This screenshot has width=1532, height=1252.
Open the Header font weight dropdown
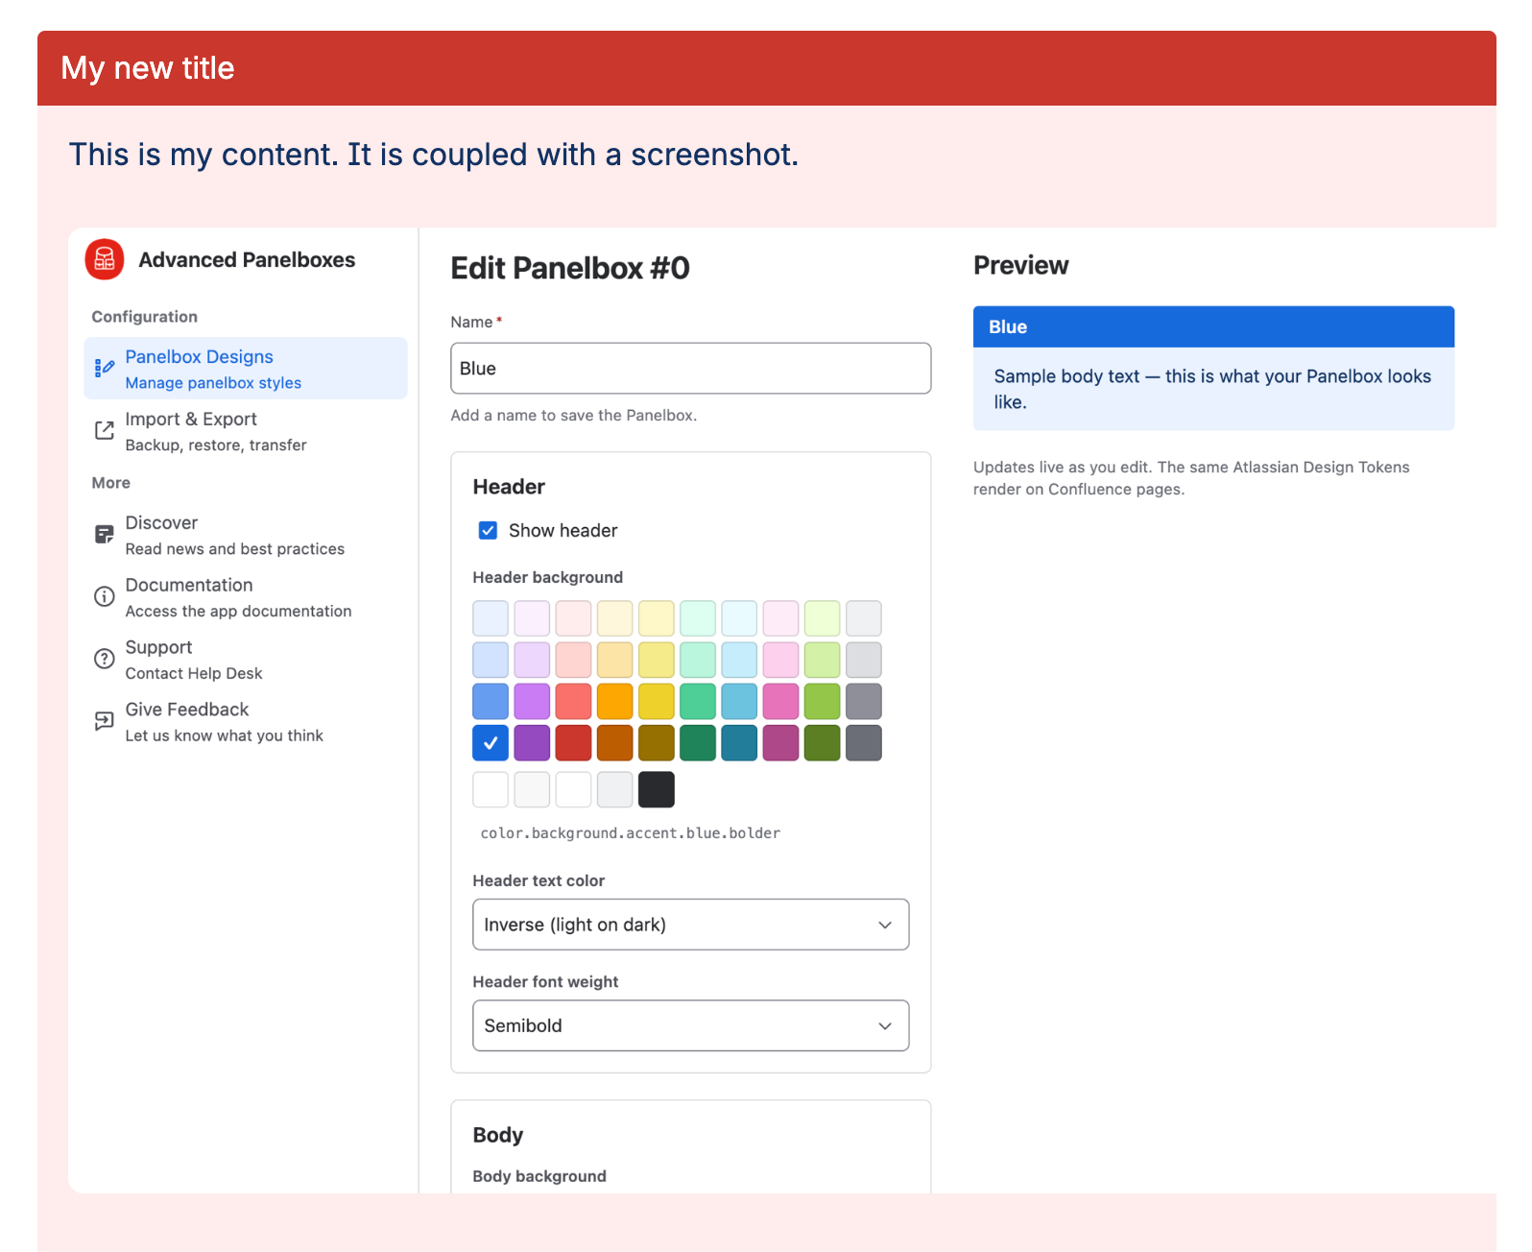tap(691, 1025)
